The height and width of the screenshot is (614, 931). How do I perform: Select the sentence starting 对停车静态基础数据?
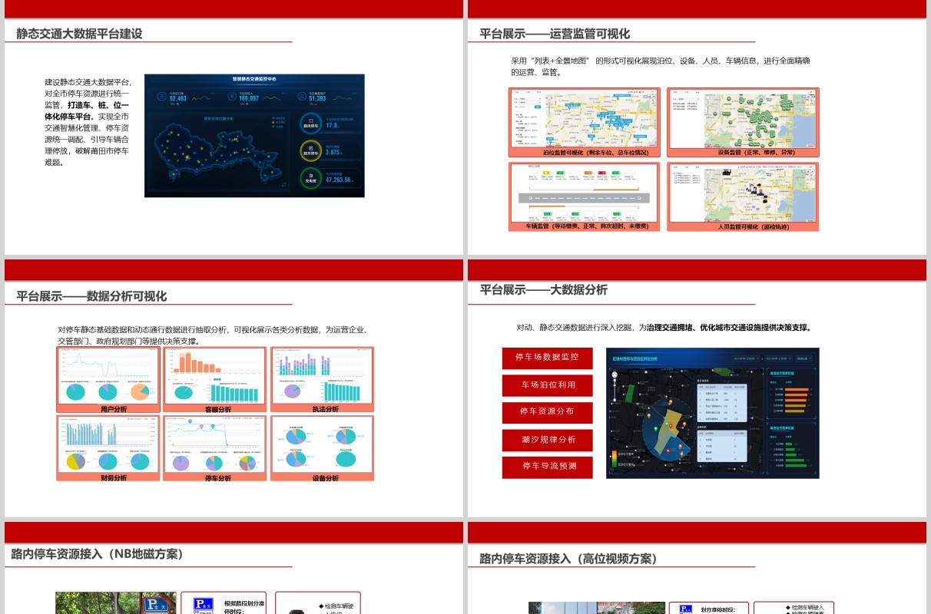(x=214, y=335)
